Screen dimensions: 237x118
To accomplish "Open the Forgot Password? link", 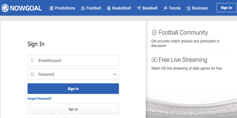I will click(x=40, y=99).
